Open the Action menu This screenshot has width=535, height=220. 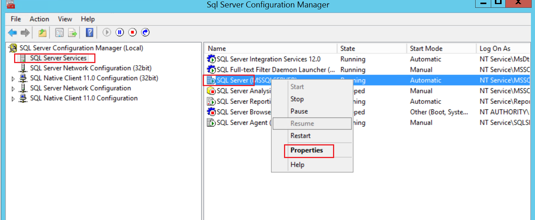coord(39,19)
